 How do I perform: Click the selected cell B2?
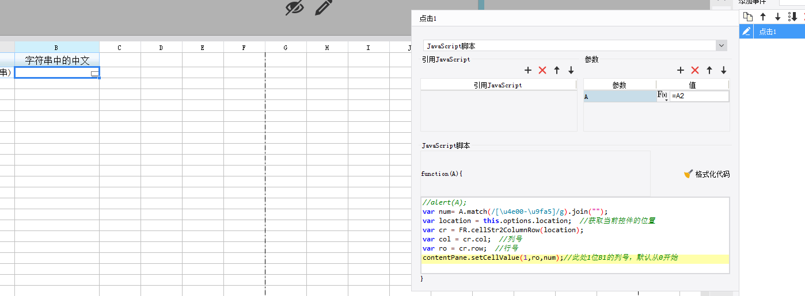pyautogui.click(x=57, y=72)
